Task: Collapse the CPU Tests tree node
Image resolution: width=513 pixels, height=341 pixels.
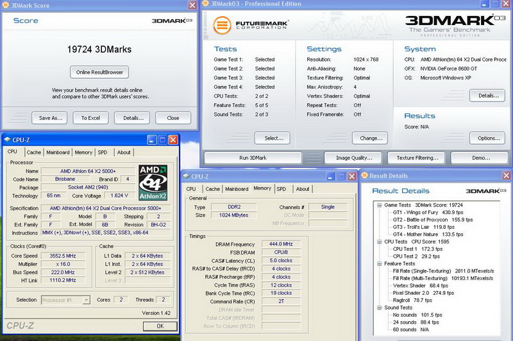Action: [379, 242]
